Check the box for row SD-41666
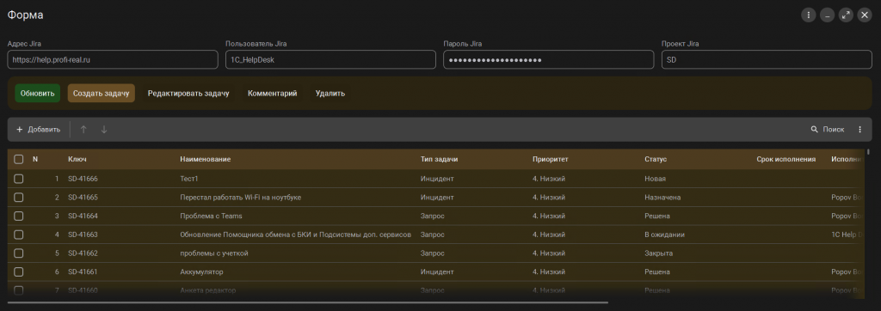Viewport: 881px width, 311px height. click(19, 179)
